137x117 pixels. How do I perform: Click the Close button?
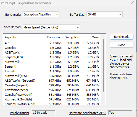(122, 45)
